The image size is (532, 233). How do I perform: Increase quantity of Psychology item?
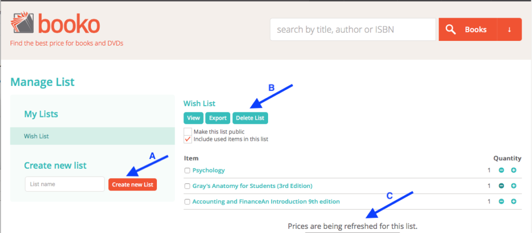[514, 170]
